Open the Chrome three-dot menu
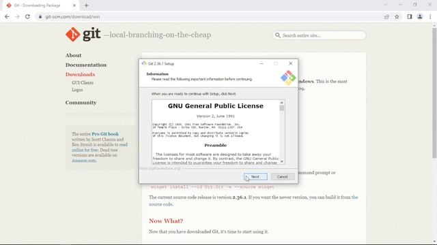437x245 pixels. pyautogui.click(x=430, y=16)
